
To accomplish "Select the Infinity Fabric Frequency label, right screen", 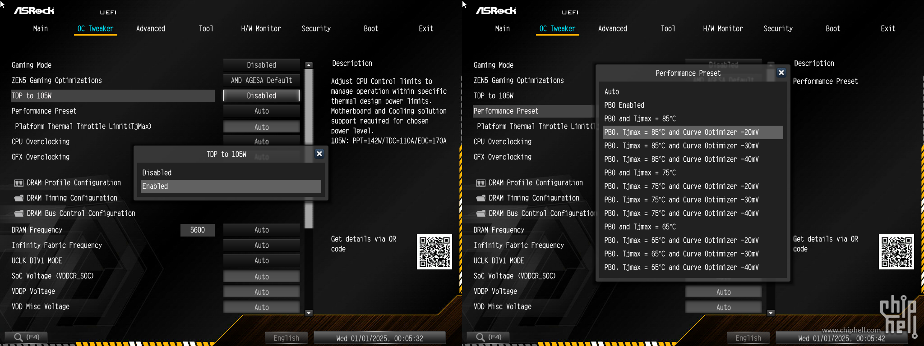I will click(519, 245).
